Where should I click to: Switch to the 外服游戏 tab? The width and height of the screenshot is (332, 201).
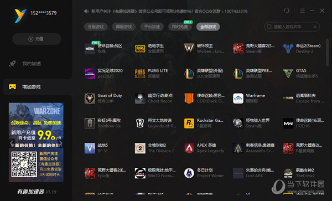(96, 27)
